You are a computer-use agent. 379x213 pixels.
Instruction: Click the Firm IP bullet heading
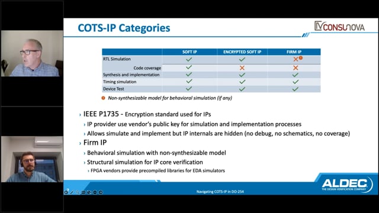[95, 143]
